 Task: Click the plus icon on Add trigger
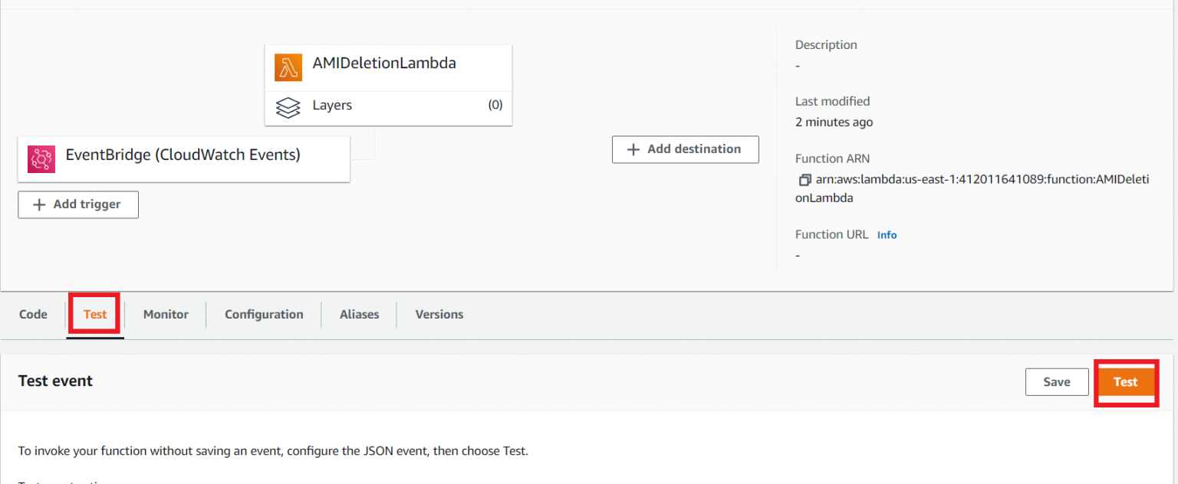38,204
